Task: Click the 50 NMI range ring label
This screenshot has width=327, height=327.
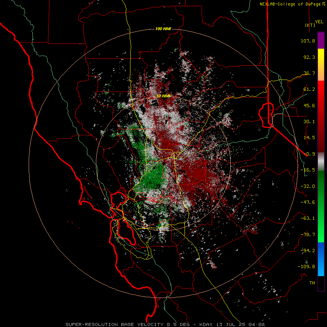Action: click(163, 96)
